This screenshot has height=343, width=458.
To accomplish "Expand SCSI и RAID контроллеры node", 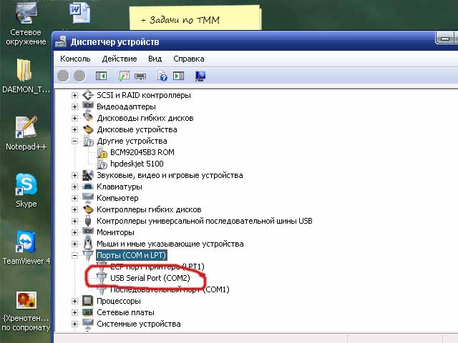I will pos(74,95).
